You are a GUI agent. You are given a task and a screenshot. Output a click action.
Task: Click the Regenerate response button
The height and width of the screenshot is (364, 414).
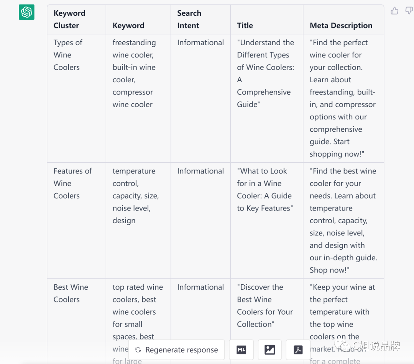tap(176, 350)
